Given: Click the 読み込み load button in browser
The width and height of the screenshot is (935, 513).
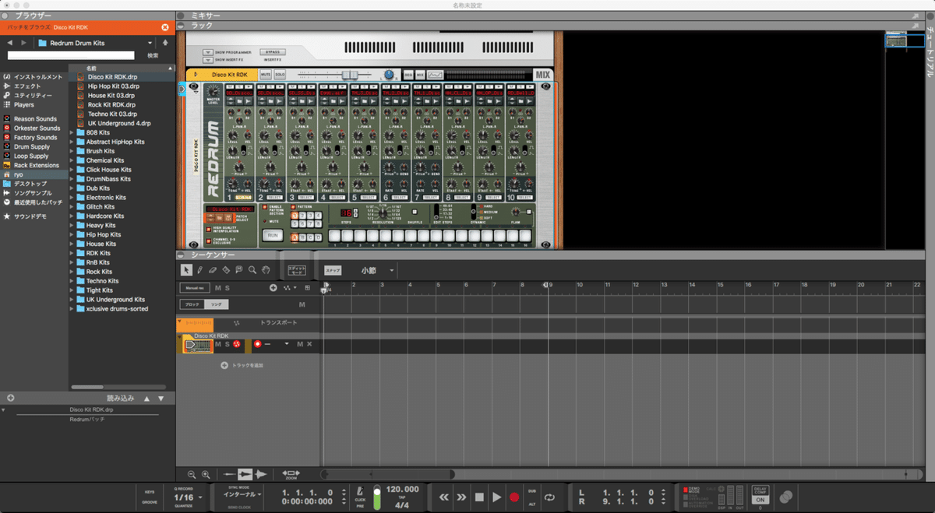Looking at the screenshot, I should coord(120,398).
